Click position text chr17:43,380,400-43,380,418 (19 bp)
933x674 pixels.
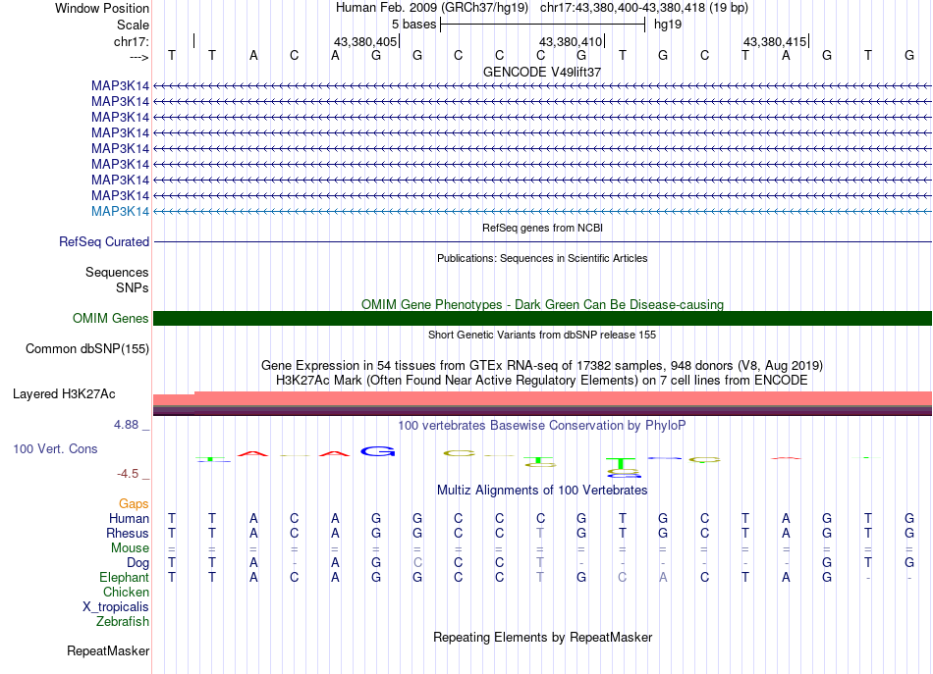pos(644,8)
